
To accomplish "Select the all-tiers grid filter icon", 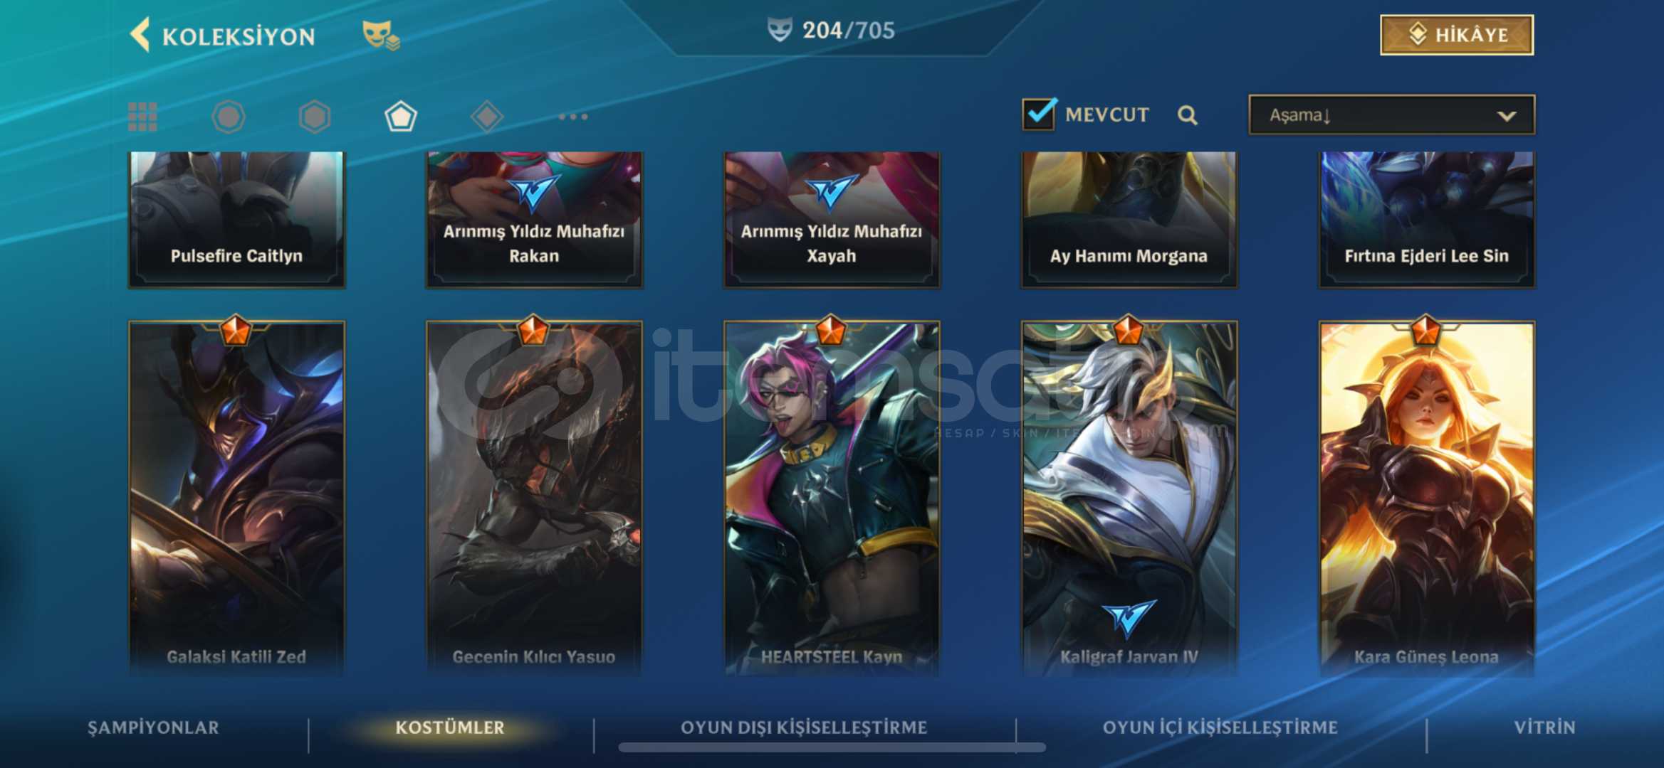I will (142, 117).
